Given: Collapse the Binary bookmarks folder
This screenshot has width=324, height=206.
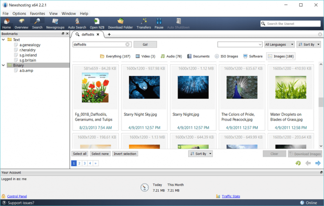Looking at the screenshot, I should coord(3,65).
